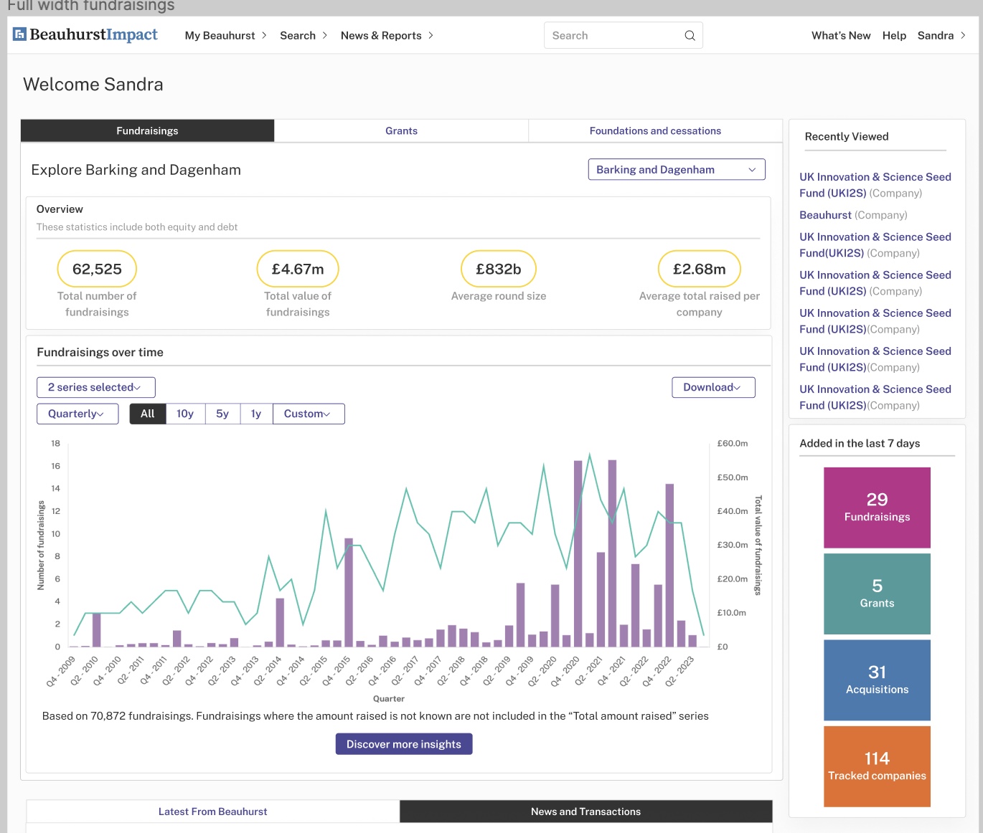Select the 10y time range
The image size is (983, 833).
[x=185, y=414]
